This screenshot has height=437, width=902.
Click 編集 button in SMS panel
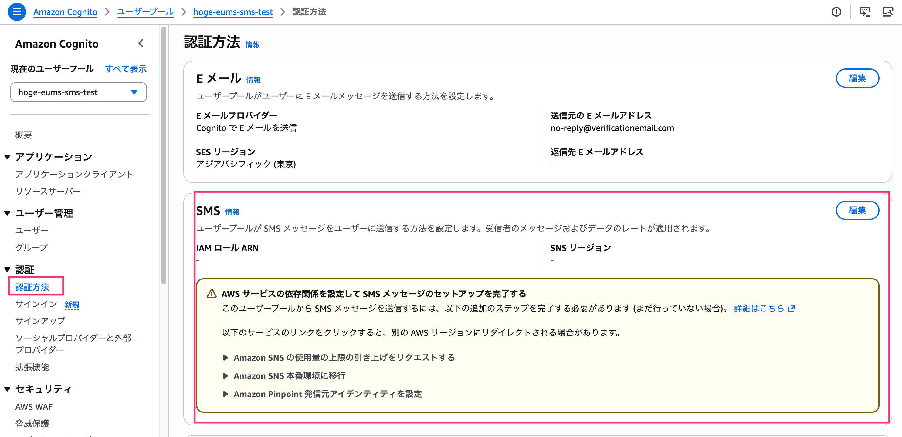pyautogui.click(x=857, y=210)
